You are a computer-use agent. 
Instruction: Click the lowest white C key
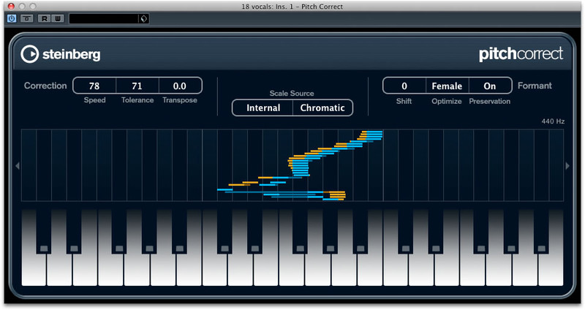tap(34, 271)
